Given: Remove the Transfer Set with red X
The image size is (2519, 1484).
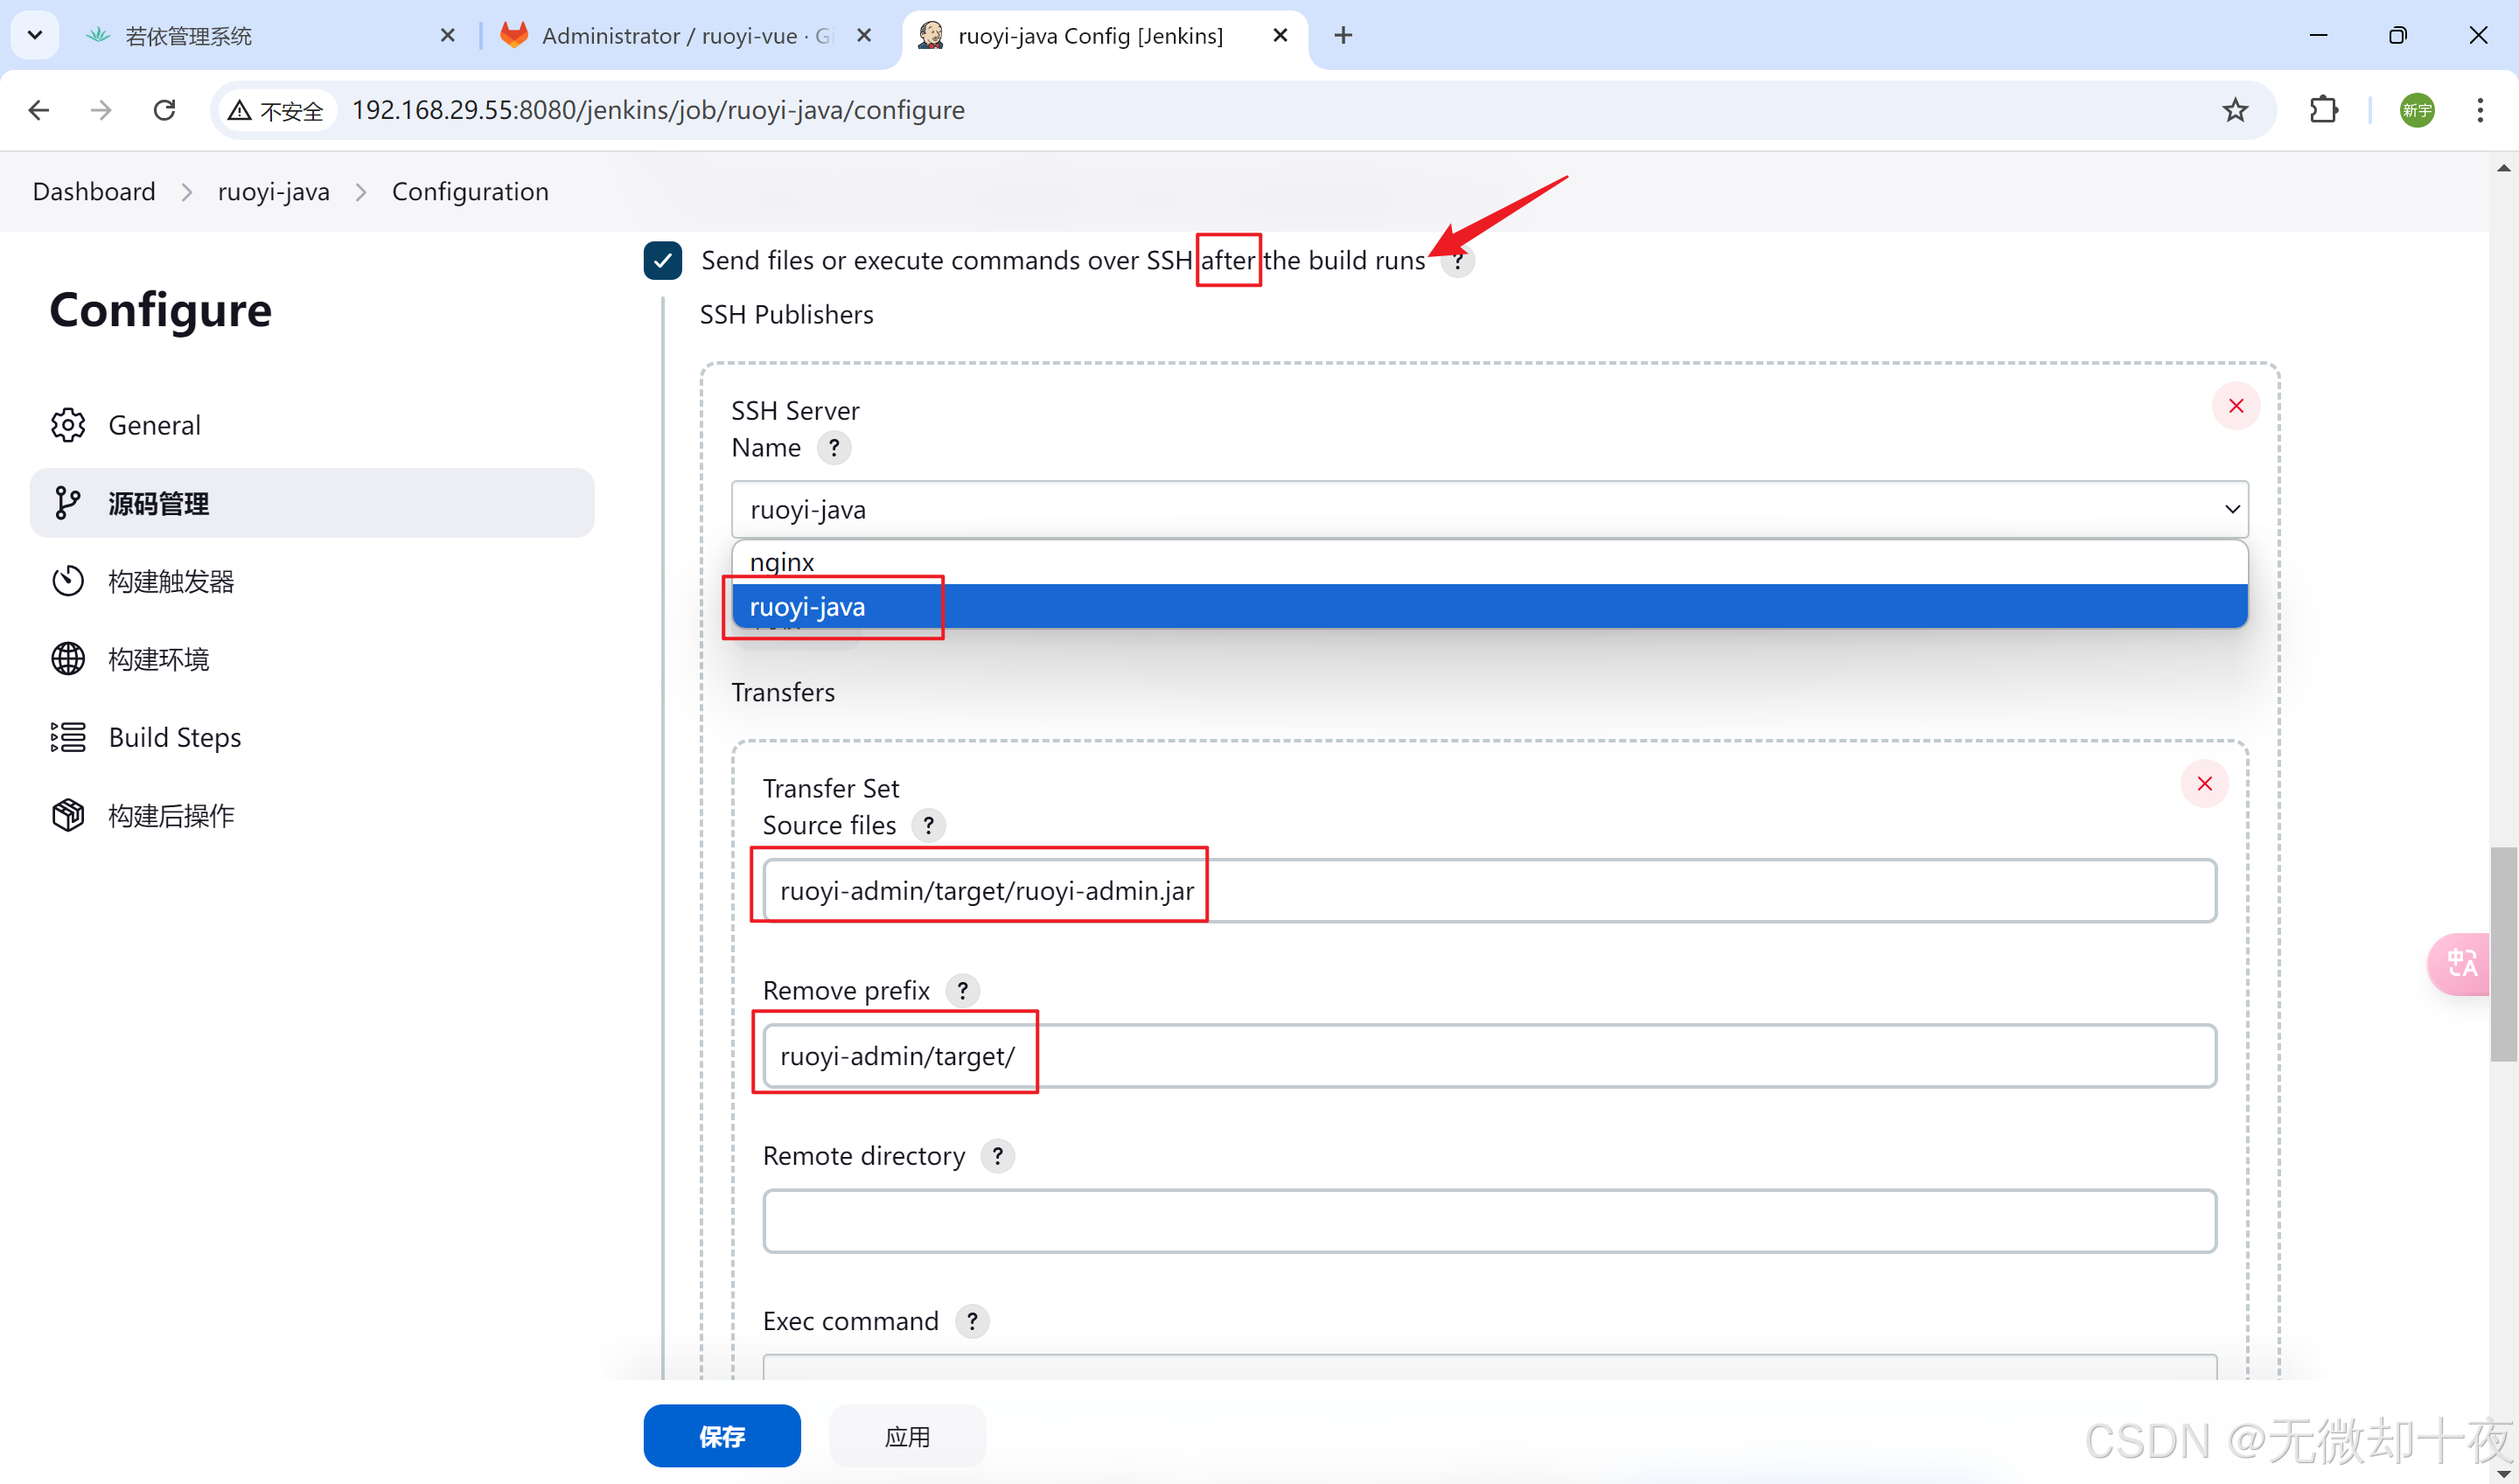Looking at the screenshot, I should 2204,783.
